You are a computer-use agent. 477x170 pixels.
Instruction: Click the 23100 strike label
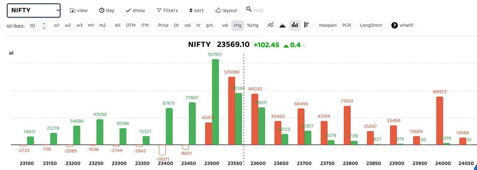coord(27,163)
